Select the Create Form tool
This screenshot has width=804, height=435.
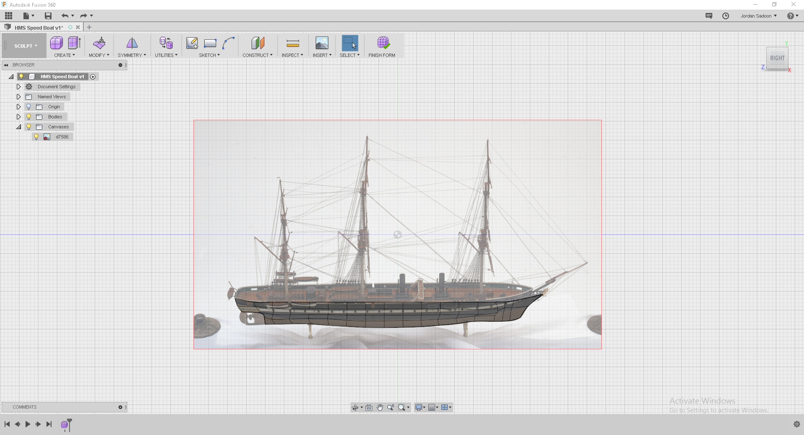57,43
